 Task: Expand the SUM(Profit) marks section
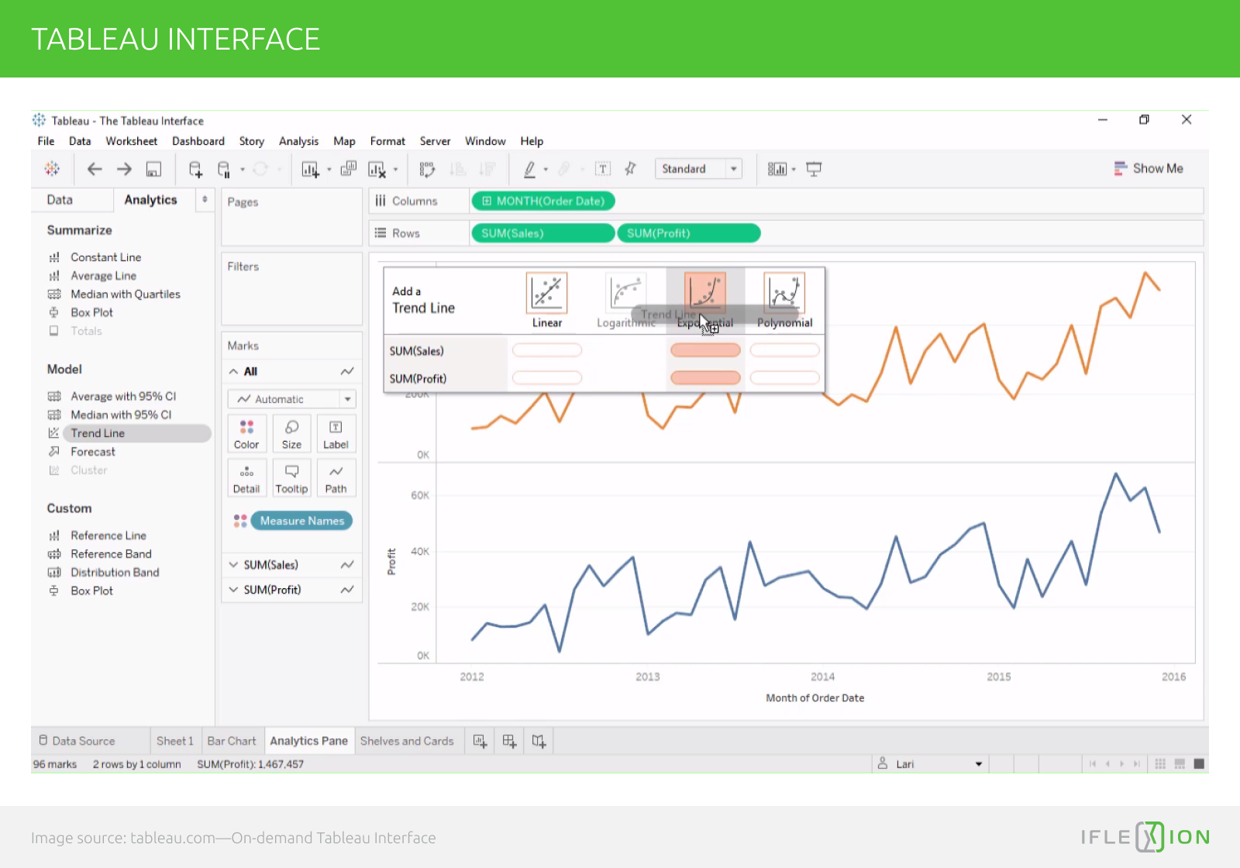233,590
